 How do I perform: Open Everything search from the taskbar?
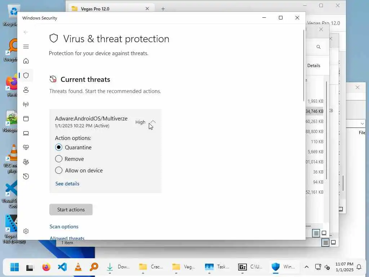(94, 267)
